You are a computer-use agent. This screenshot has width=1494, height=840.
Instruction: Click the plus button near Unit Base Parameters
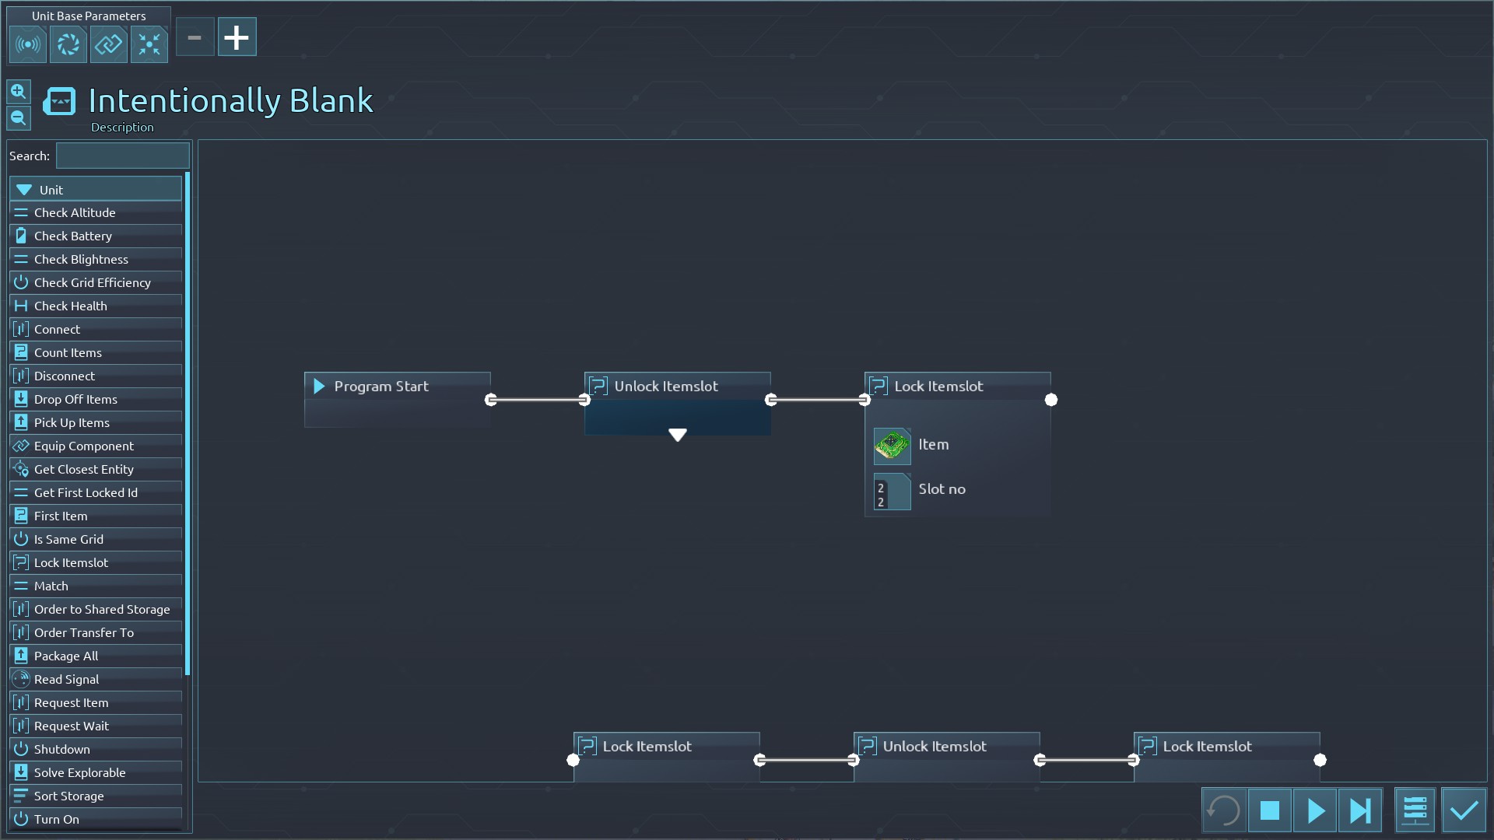point(237,37)
